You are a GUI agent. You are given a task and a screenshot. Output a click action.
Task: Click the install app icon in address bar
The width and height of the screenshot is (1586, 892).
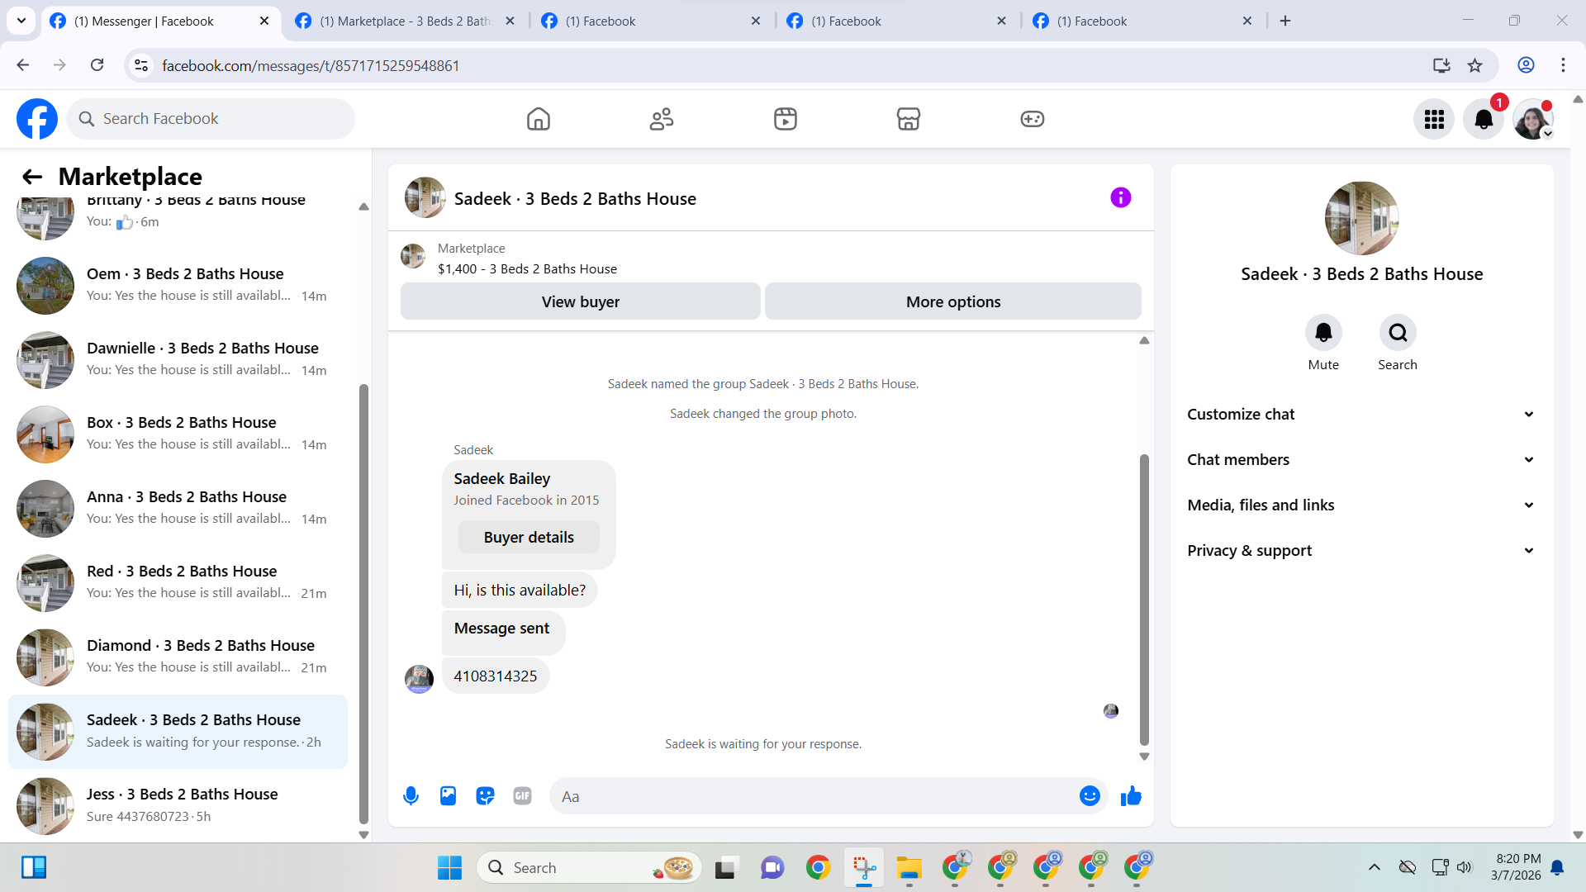[x=1441, y=65]
